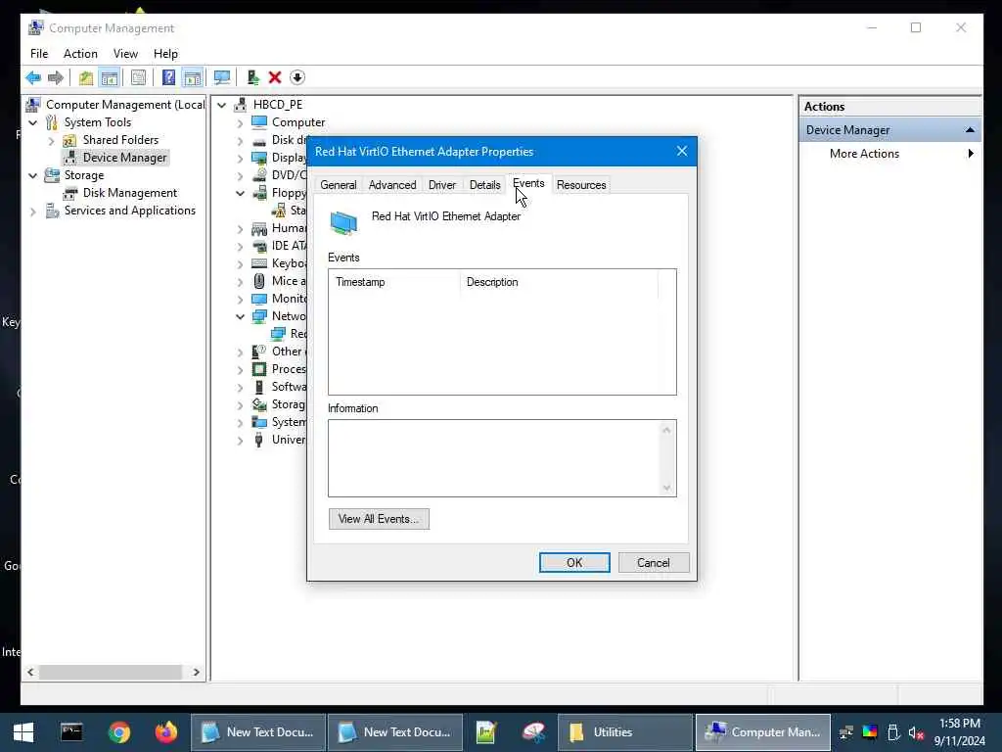Viewport: 1002px width, 752px height.
Task: Click the Universal Serial Bus category icon
Action: tap(258, 440)
